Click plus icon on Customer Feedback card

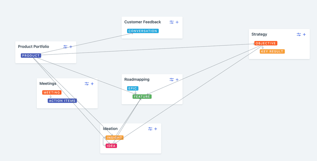(177, 22)
